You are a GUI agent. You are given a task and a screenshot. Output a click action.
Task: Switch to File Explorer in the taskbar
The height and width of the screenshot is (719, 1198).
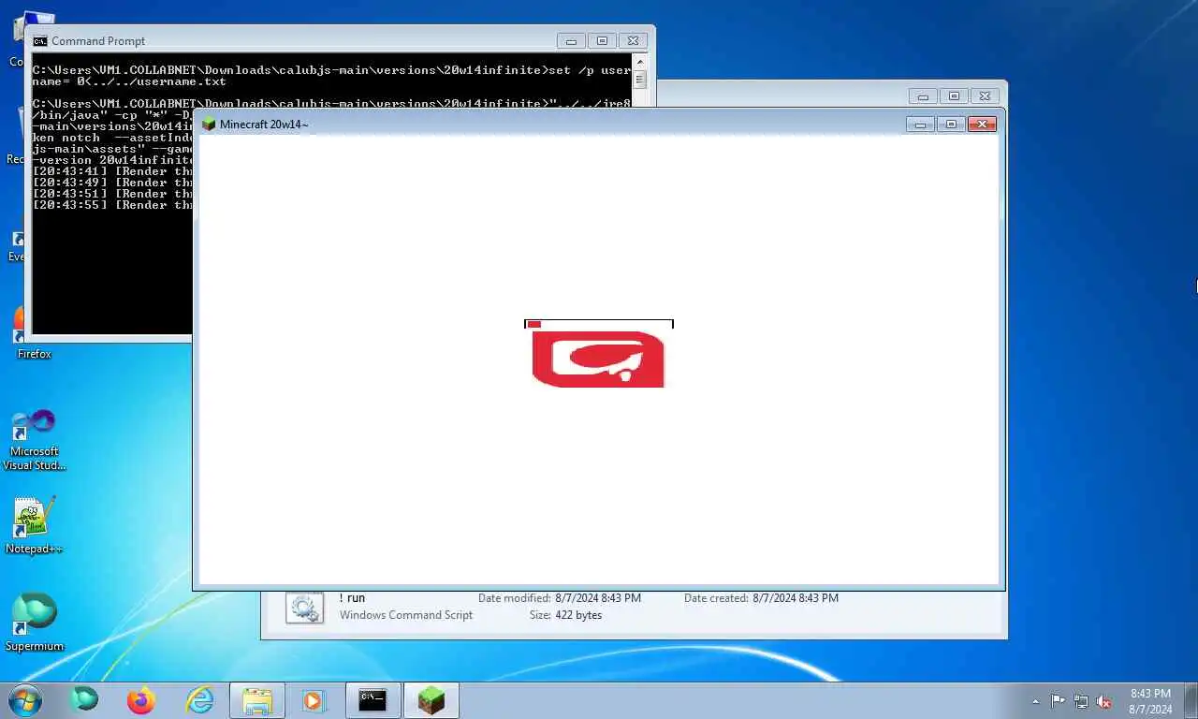(x=256, y=700)
